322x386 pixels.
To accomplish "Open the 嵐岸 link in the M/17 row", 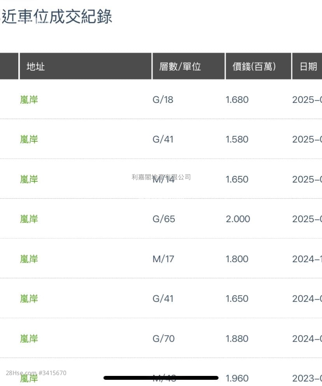I will pyautogui.click(x=29, y=259).
